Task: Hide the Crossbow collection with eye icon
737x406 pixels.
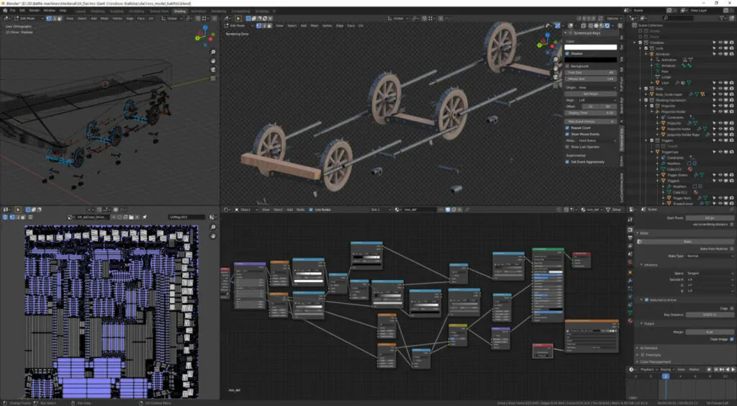Action: 720,42
